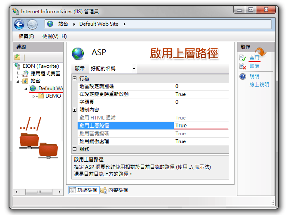The height and width of the screenshot is (215, 289).
Task: Click the EION server icon in tree
Action: tap(17, 66)
